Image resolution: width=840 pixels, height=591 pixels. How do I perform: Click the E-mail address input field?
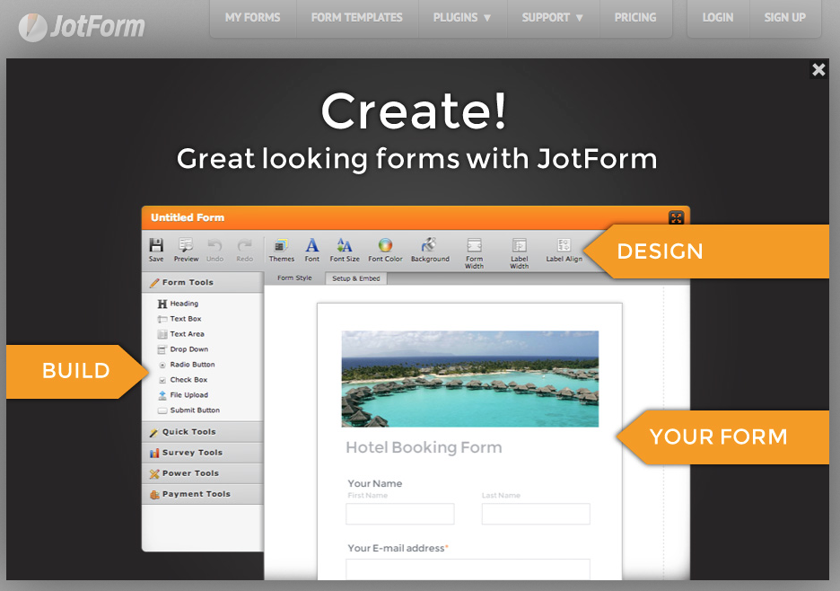pos(468,569)
